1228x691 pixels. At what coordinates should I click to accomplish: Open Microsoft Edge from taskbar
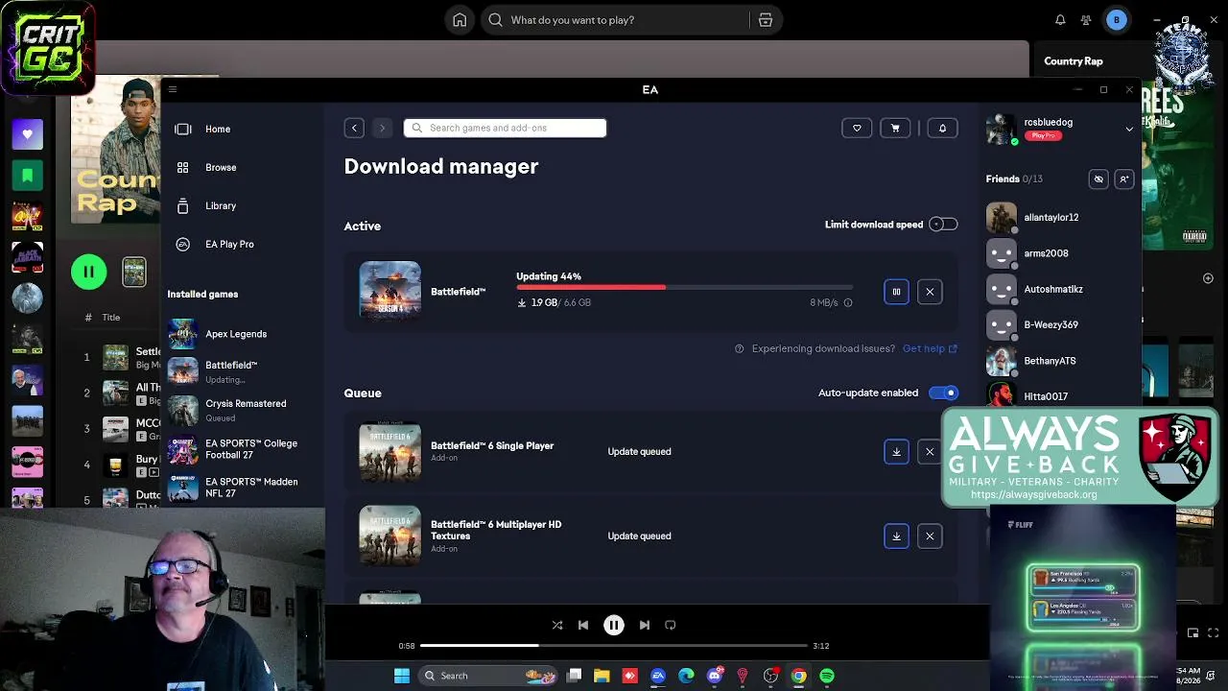[686, 676]
